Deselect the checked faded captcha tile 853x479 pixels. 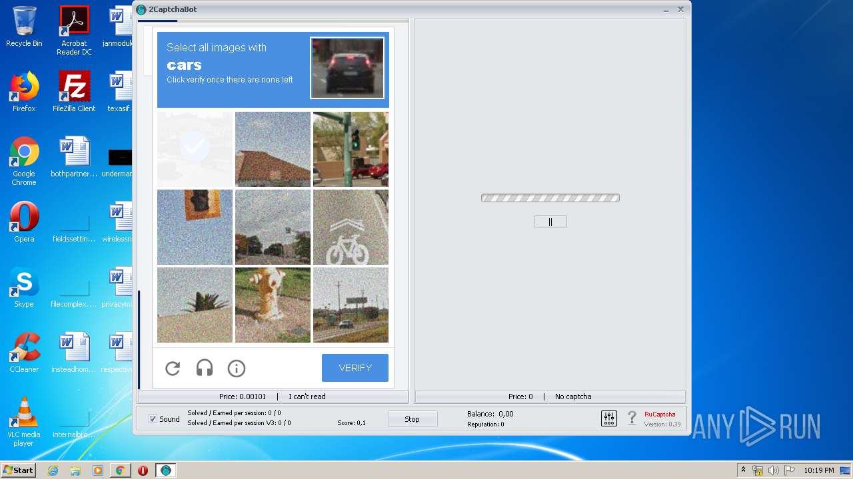click(195, 149)
